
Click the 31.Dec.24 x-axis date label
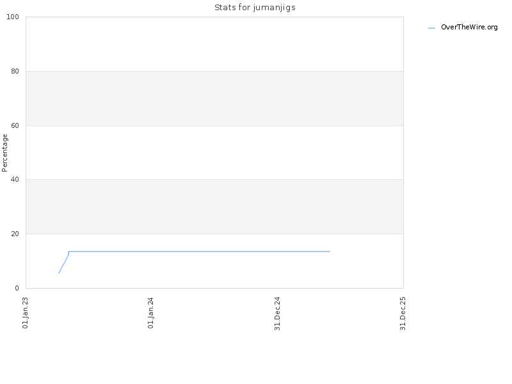pos(277,313)
